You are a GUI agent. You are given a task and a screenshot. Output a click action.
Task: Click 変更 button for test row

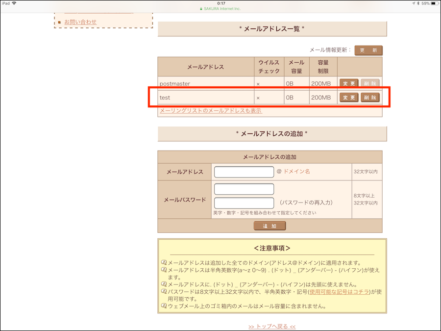click(x=349, y=98)
